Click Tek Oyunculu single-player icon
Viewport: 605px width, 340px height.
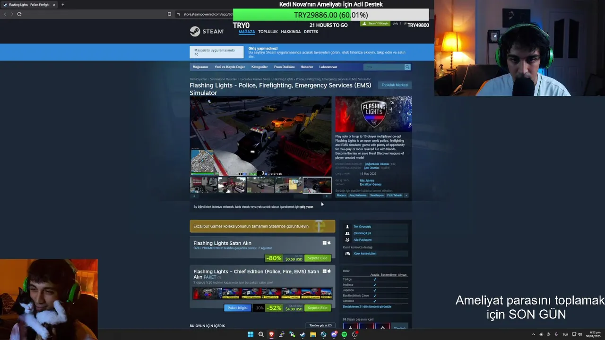tap(347, 227)
